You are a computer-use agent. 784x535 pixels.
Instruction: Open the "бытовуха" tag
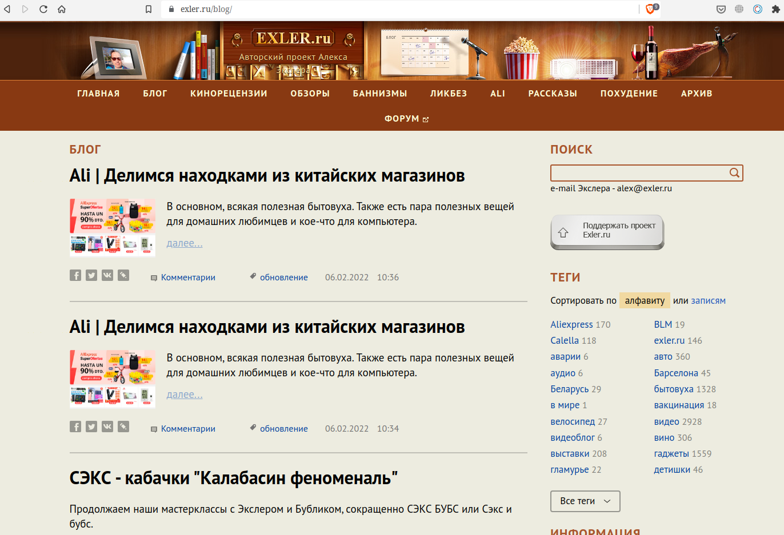point(673,389)
